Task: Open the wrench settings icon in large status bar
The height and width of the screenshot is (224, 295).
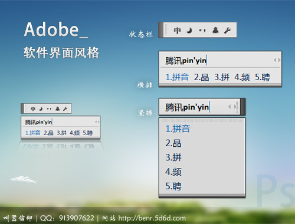Action: point(227,30)
